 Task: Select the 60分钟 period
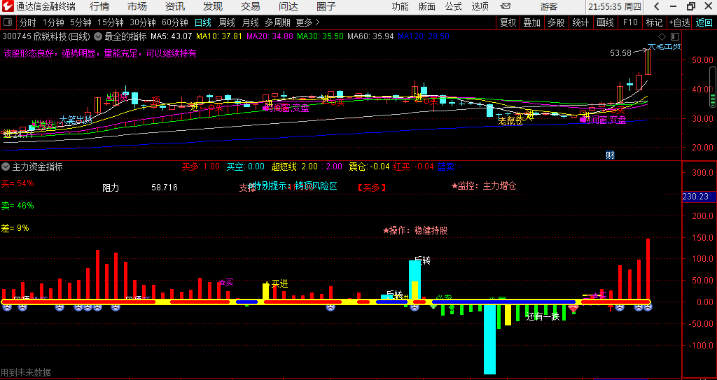point(175,22)
